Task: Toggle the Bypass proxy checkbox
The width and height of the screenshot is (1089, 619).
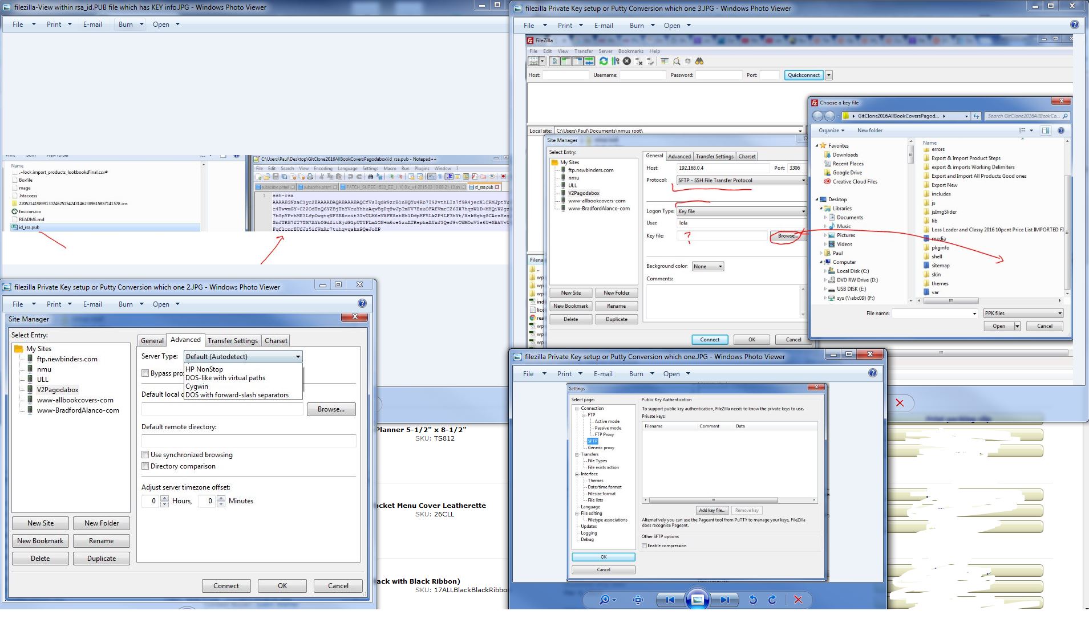Action: click(x=145, y=373)
